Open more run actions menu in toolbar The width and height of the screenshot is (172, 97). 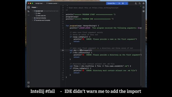126,4
